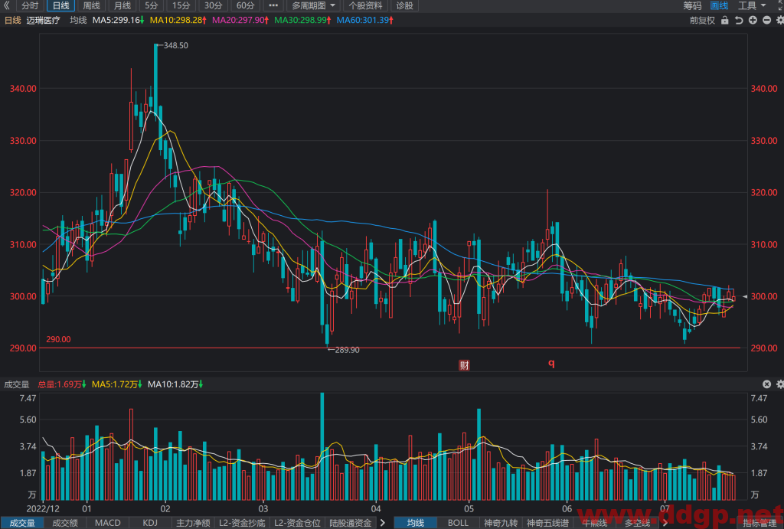Click the red q event marker
This screenshot has width=784, height=529.
(551, 363)
